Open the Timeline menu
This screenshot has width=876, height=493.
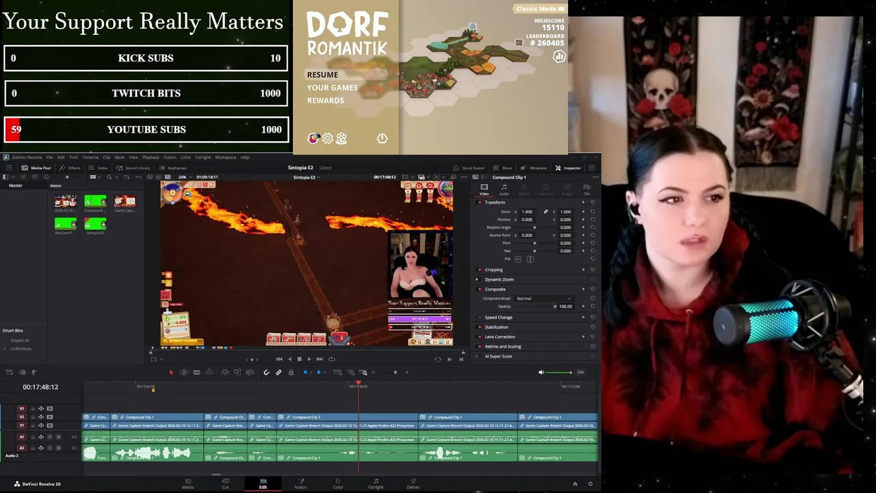pyautogui.click(x=90, y=157)
